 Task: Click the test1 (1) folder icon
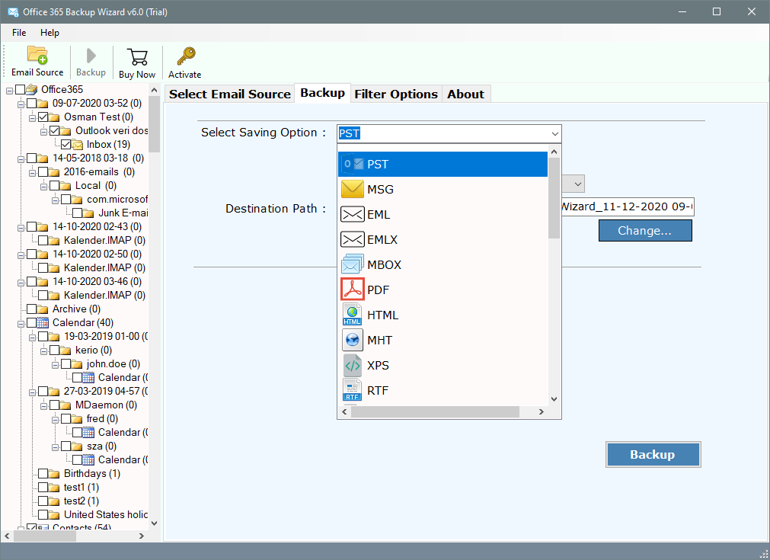click(53, 488)
